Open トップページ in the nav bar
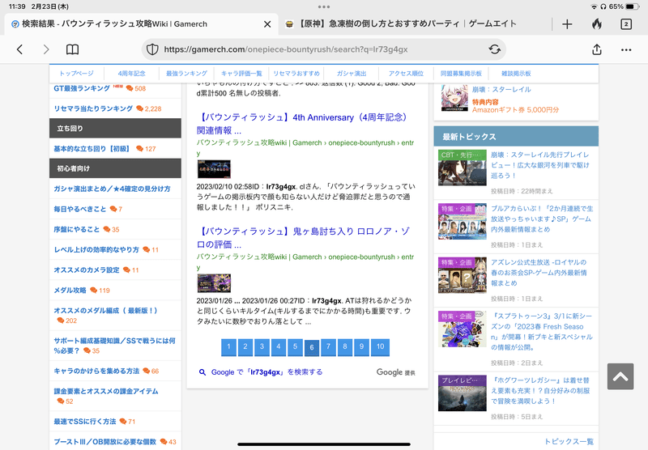The height and width of the screenshot is (450, 648). click(76, 74)
